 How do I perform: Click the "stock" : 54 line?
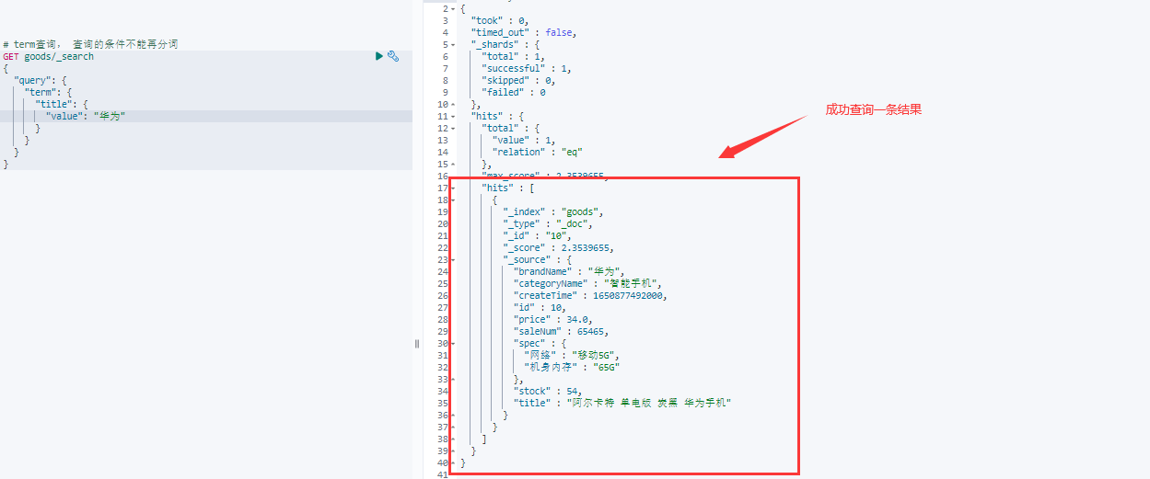(x=548, y=391)
